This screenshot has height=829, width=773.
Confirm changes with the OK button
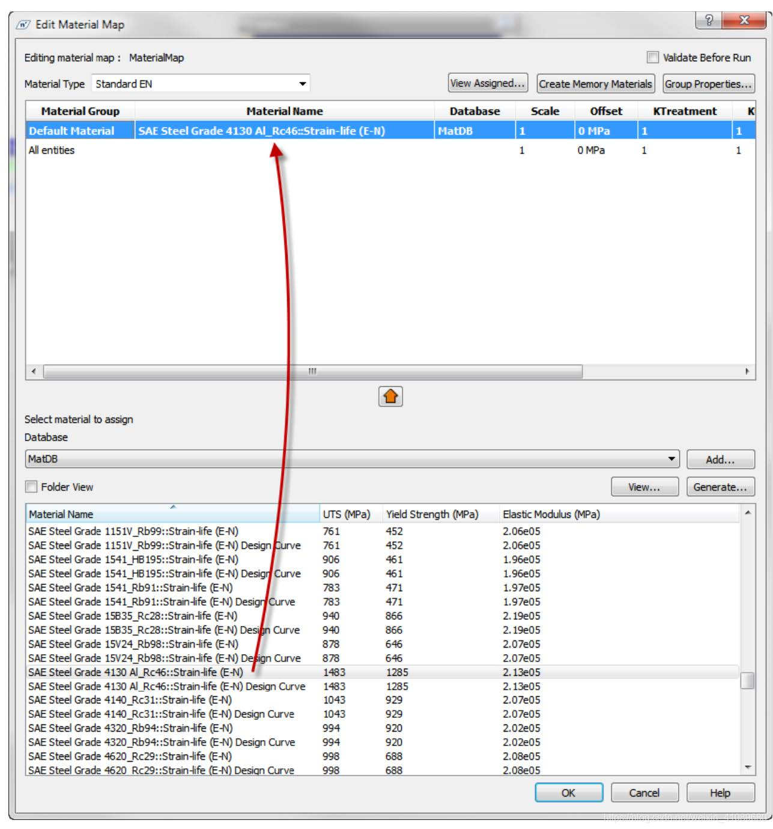[568, 792]
